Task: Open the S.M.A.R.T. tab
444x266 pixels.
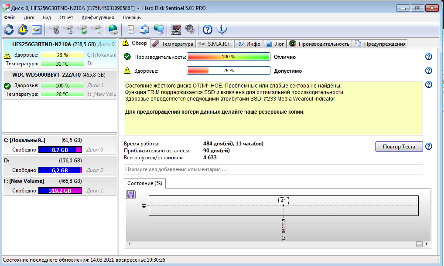Action: coord(215,44)
